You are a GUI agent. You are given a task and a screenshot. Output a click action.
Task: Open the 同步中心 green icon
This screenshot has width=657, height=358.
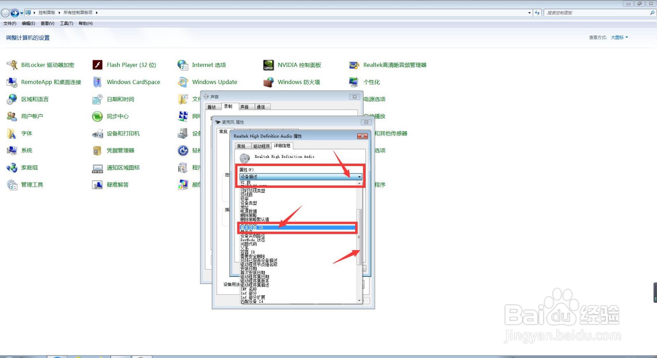97,116
